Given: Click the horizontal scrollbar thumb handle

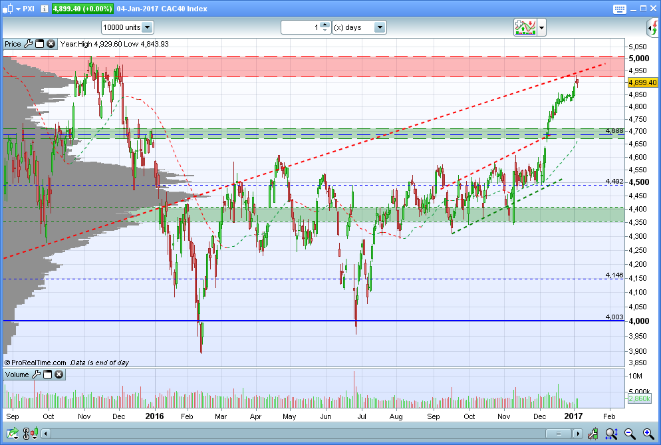Looking at the screenshot, I should click(559, 434).
